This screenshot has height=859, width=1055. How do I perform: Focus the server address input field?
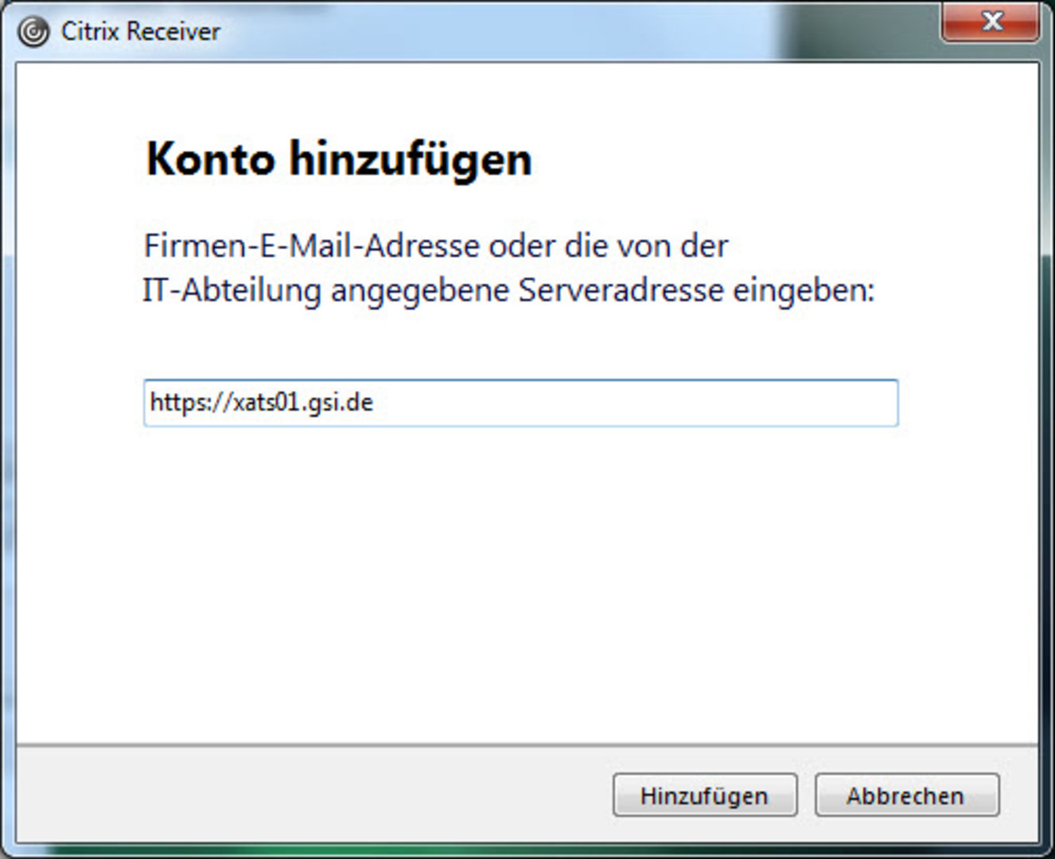tap(520, 403)
